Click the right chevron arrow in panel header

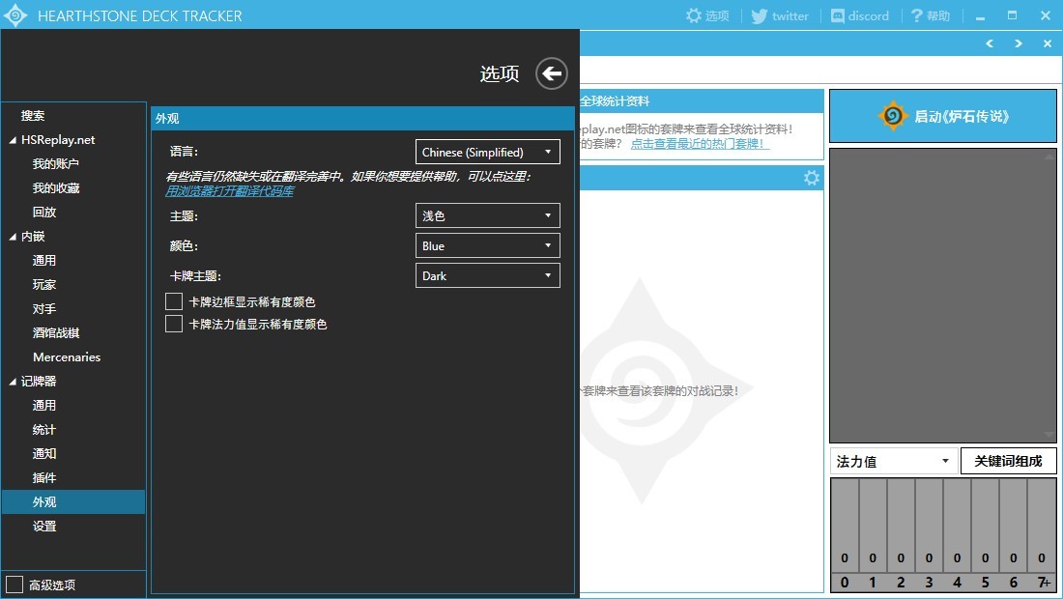click(x=1018, y=43)
